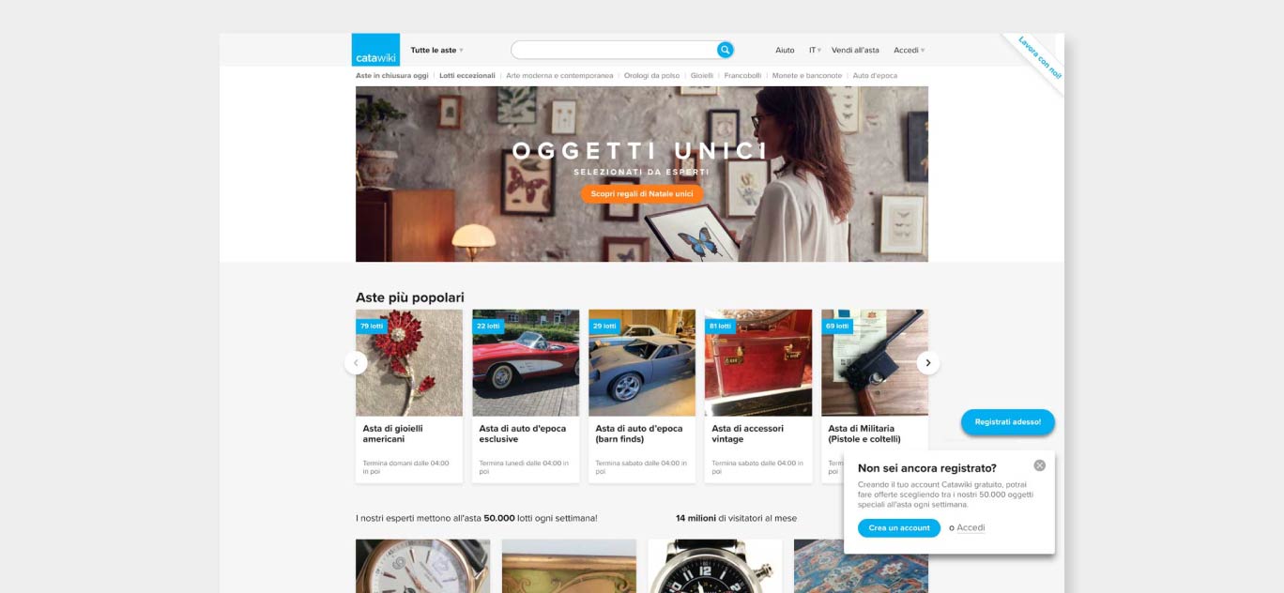Open the IT language dropdown

point(815,50)
